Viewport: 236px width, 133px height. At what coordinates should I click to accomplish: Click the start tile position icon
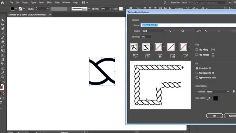[x=173, y=56]
